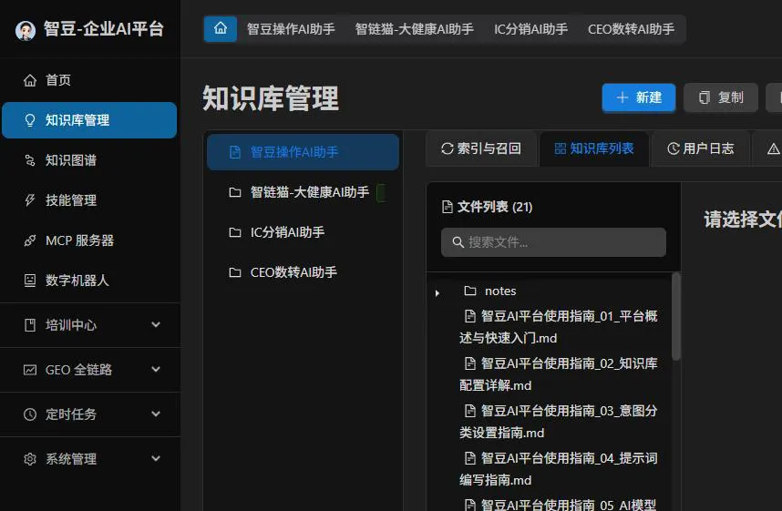Open the 知识库列表 tab
This screenshot has height=511, width=782.
[x=594, y=148]
